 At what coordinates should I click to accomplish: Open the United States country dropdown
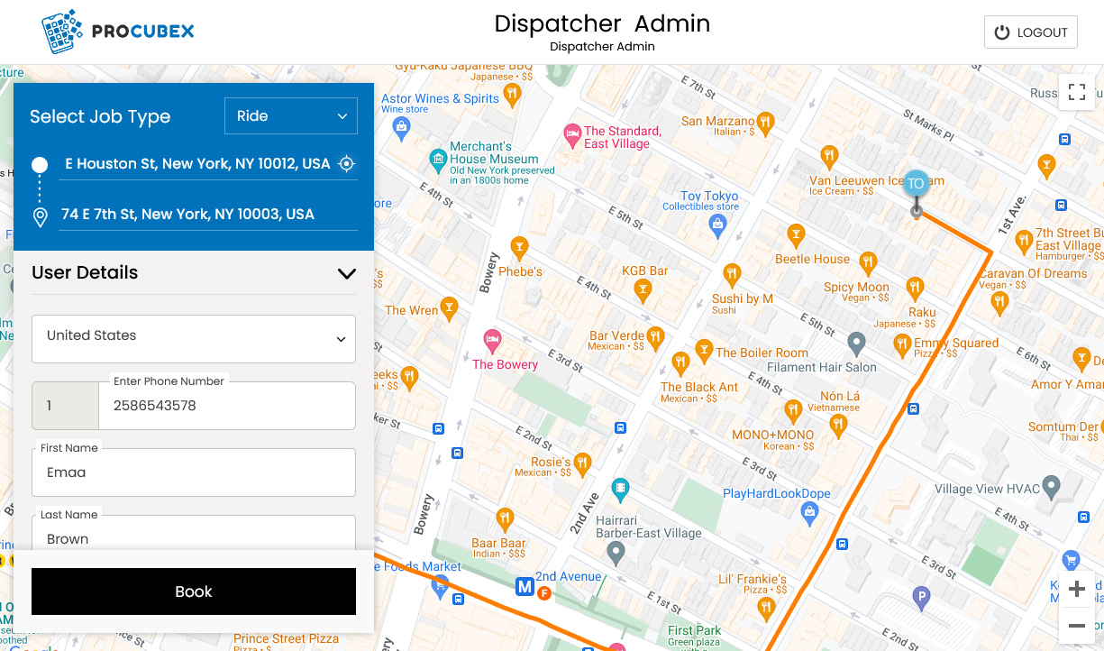pos(194,339)
